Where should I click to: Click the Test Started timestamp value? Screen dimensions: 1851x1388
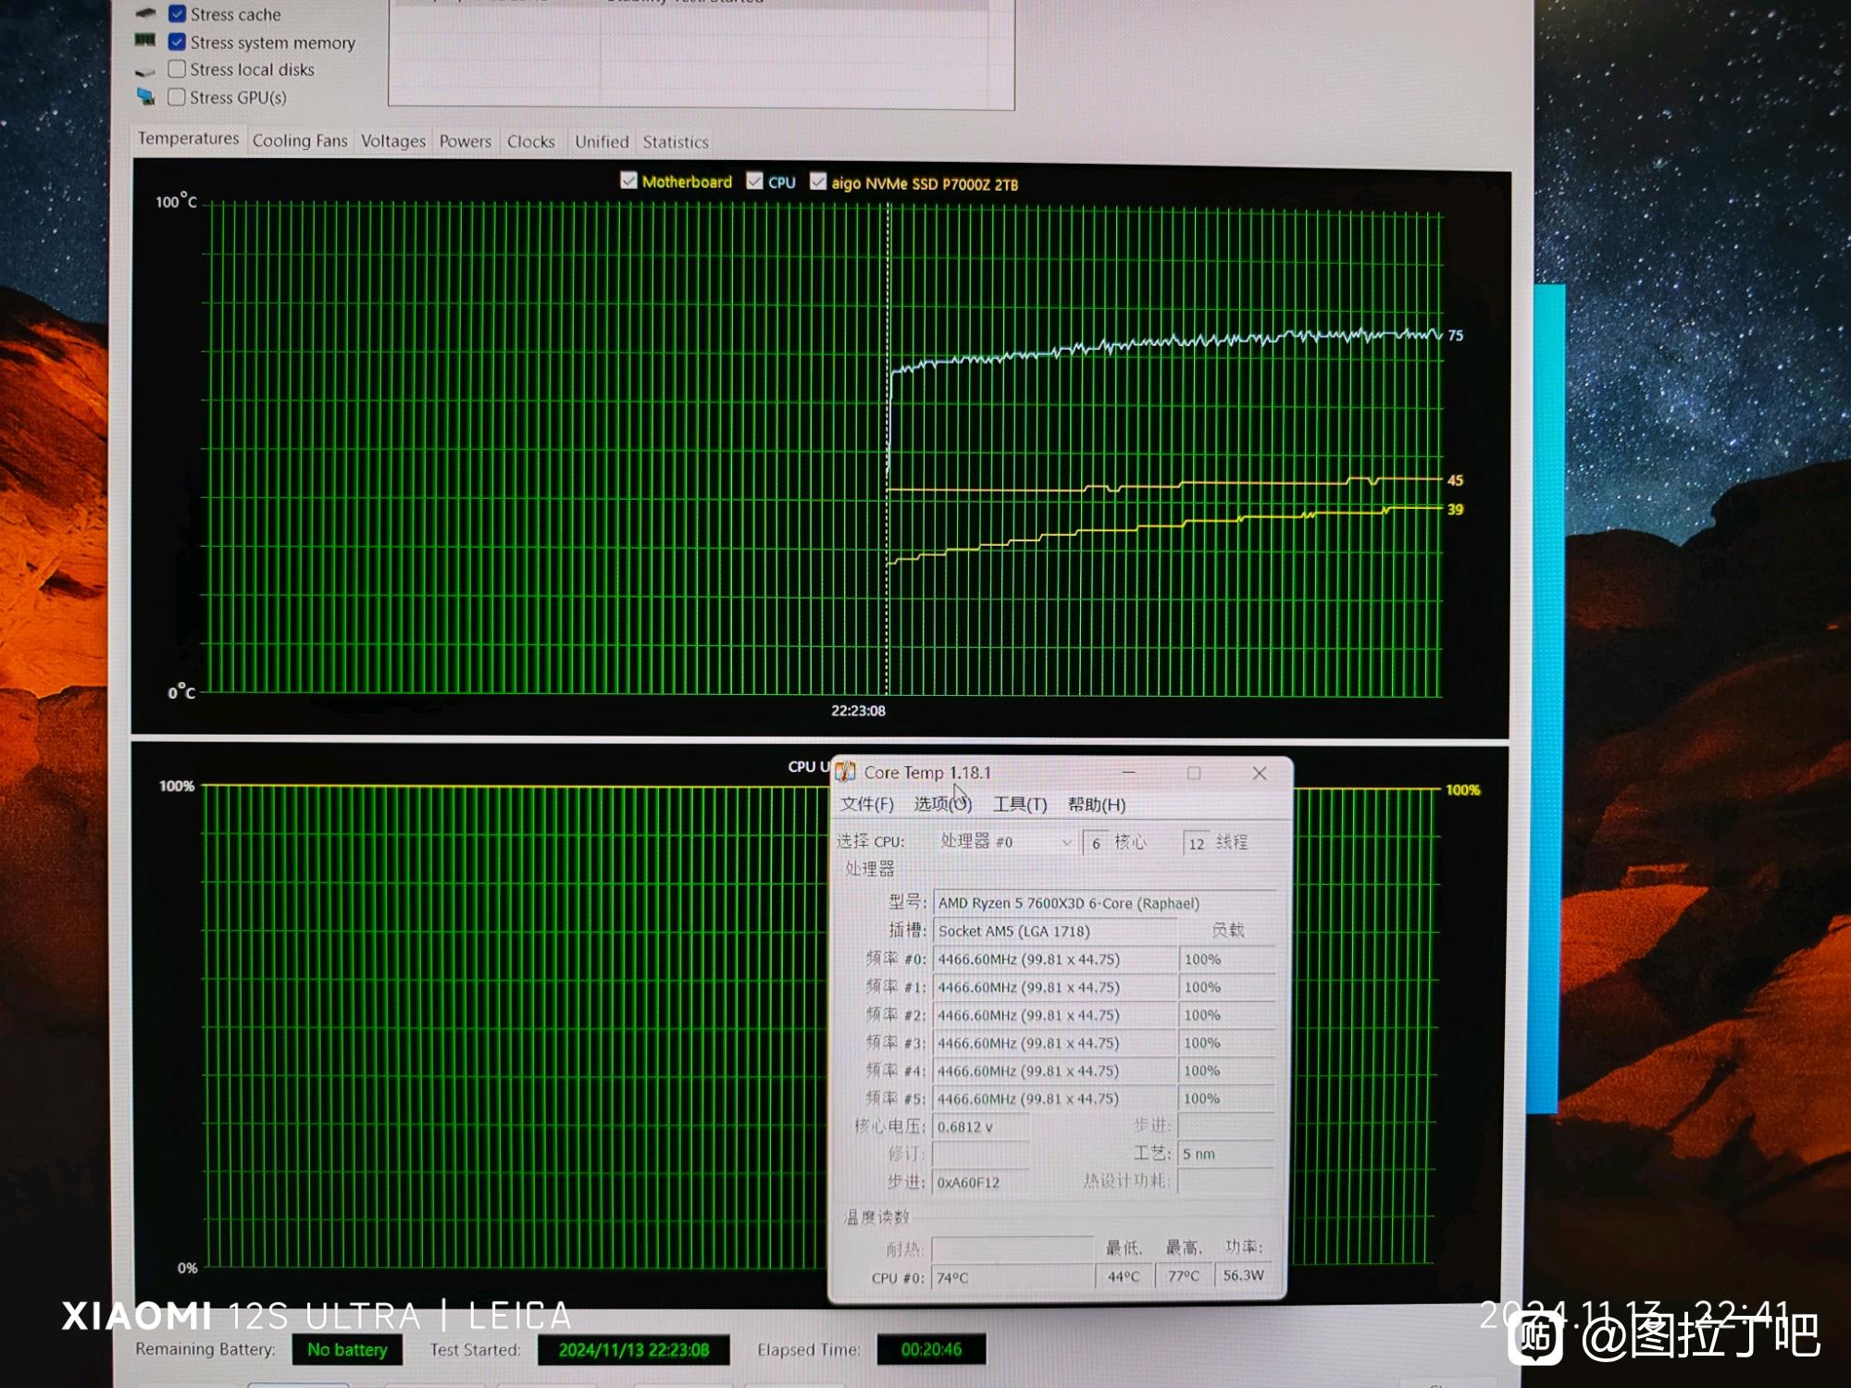(x=634, y=1350)
